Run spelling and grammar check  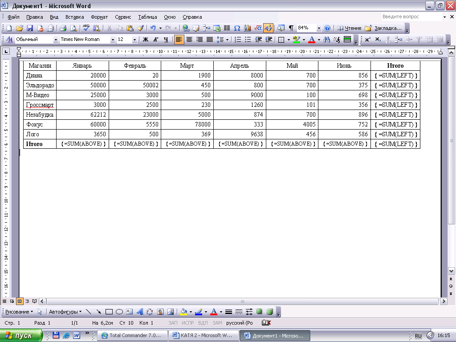[x=86, y=28]
